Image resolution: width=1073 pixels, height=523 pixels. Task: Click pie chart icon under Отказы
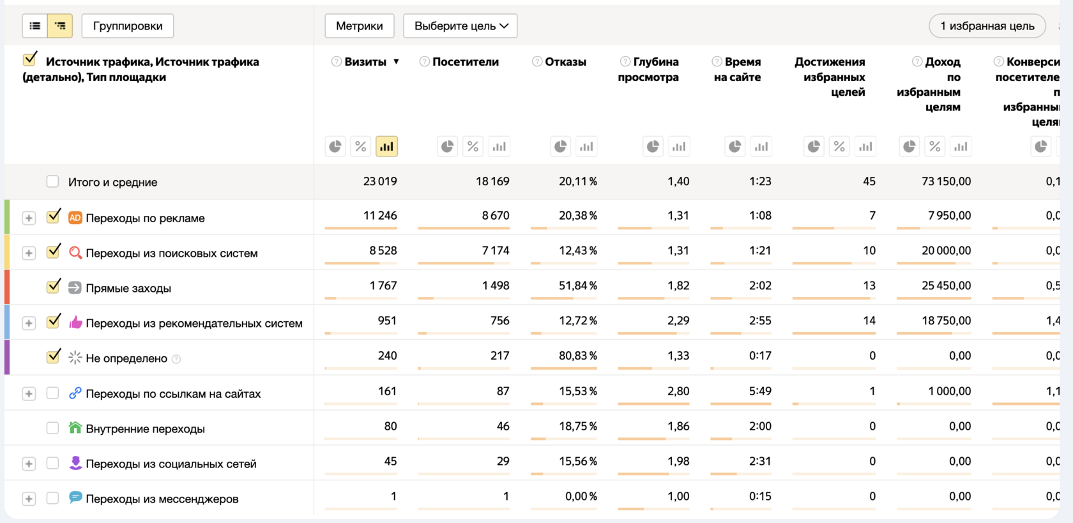click(x=560, y=147)
